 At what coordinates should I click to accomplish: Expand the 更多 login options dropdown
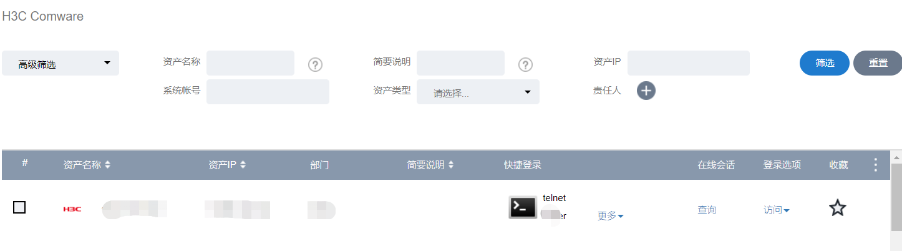coord(610,216)
